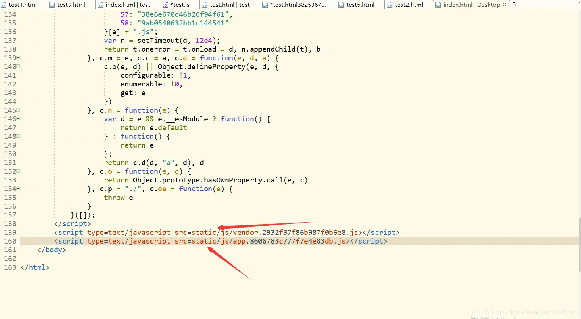
Task: Click the file icon on the test5.html tab
Action: (x=341, y=5)
